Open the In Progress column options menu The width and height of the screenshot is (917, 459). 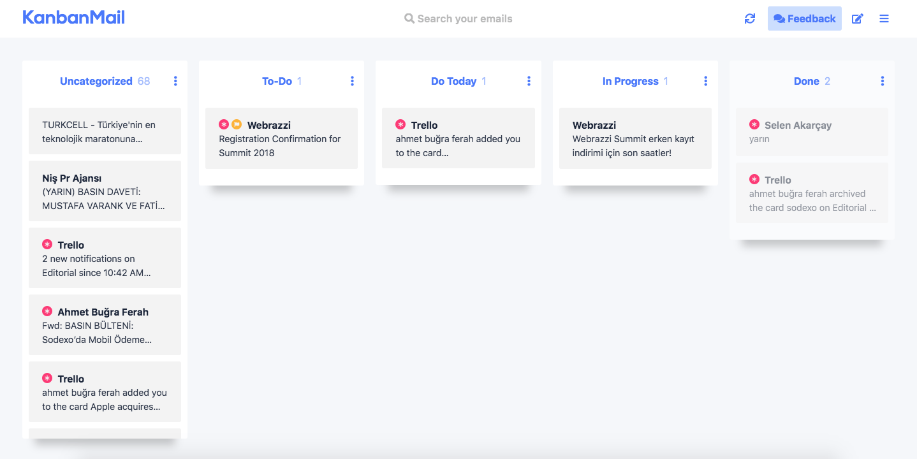pos(705,81)
